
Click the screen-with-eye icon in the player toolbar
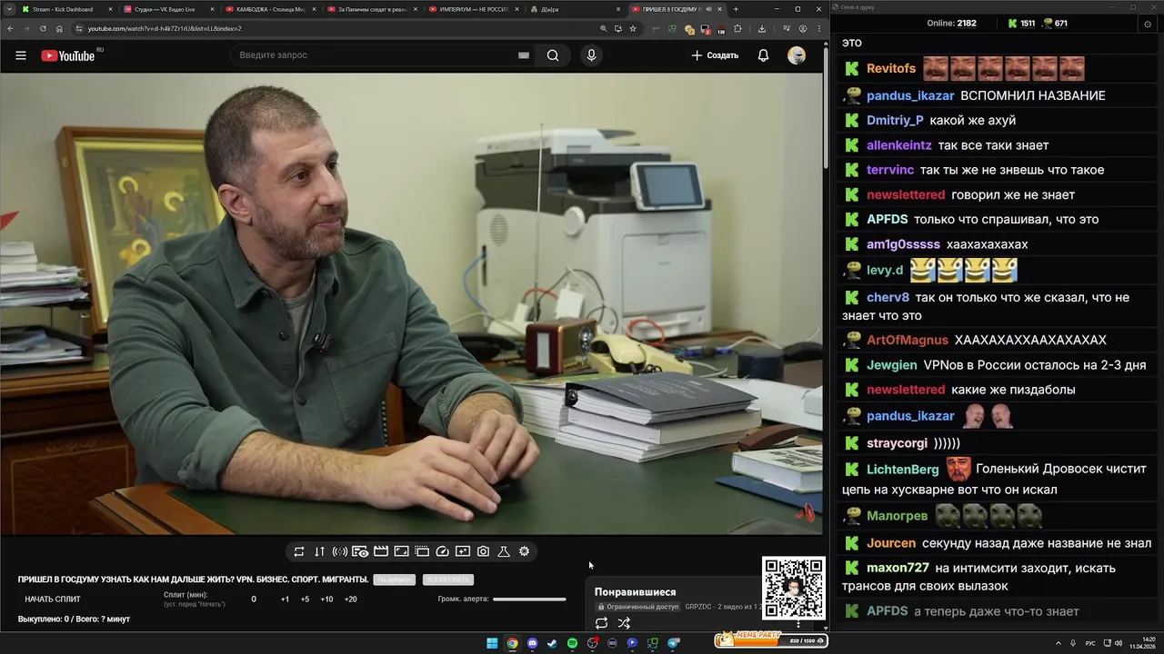[360, 551]
